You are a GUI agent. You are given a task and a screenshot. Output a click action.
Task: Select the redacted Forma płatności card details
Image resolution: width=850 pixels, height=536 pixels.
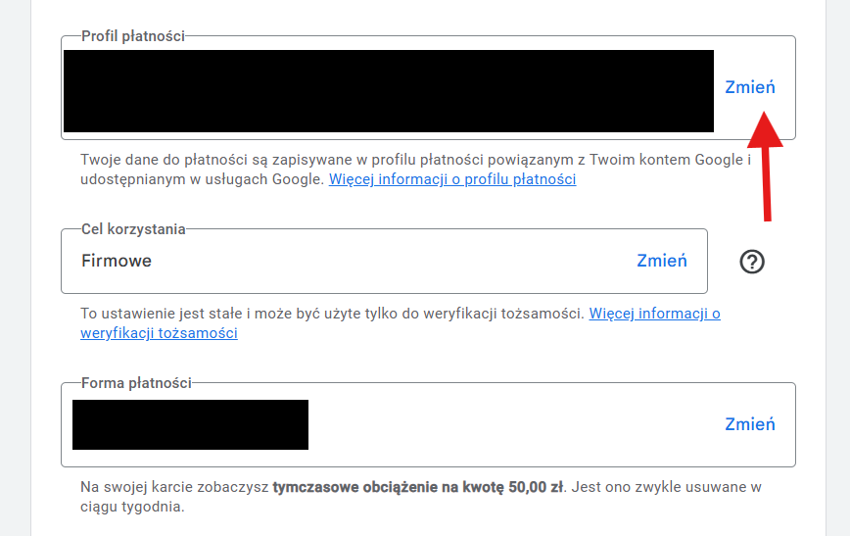[x=190, y=424]
